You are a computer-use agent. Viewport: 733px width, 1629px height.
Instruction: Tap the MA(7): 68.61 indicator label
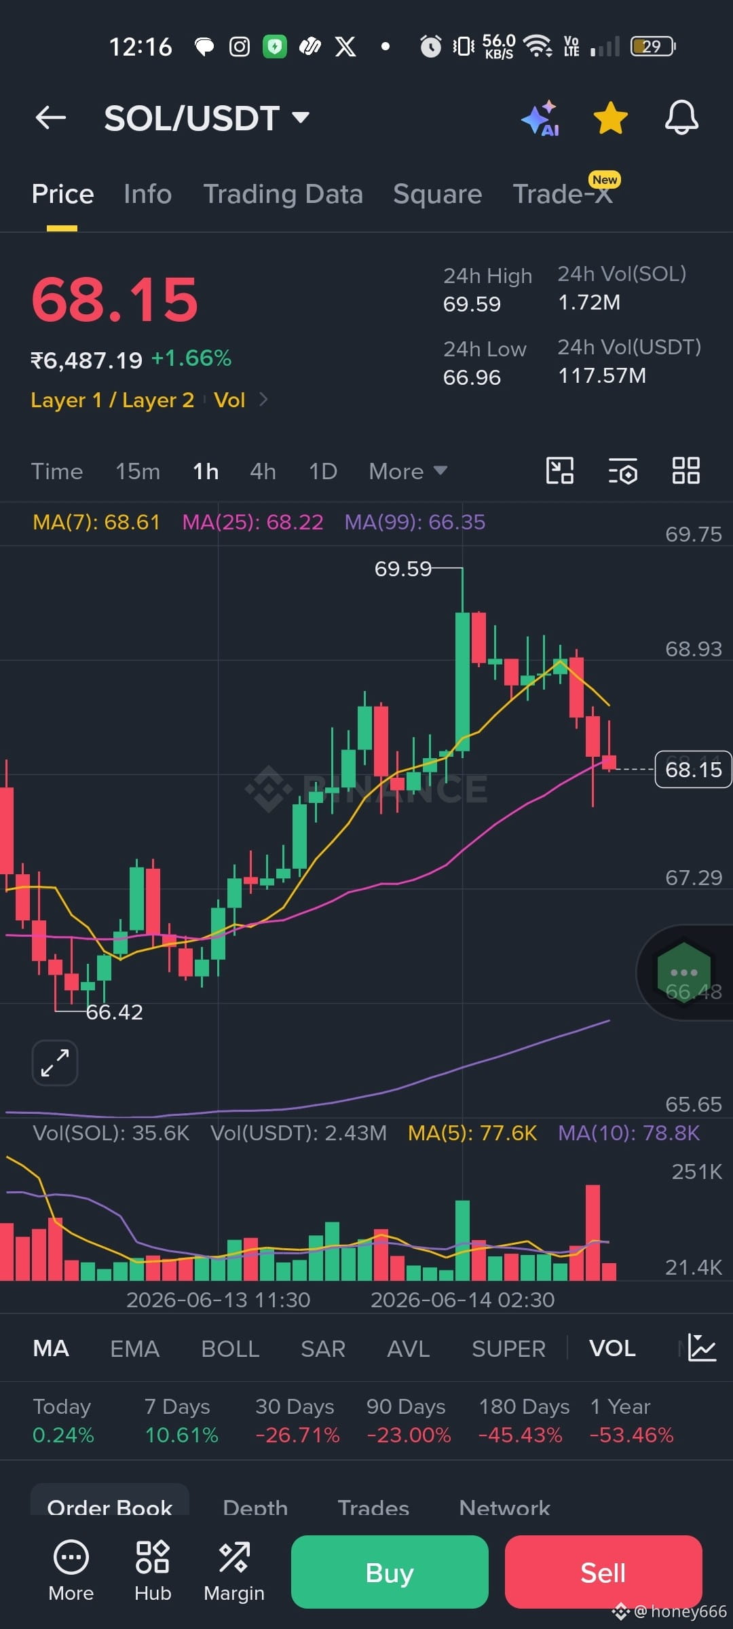pos(96,522)
